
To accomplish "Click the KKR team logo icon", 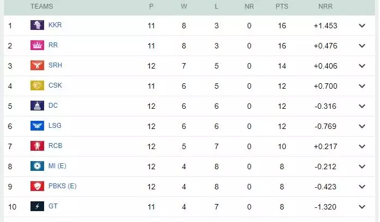I will click(37, 26).
